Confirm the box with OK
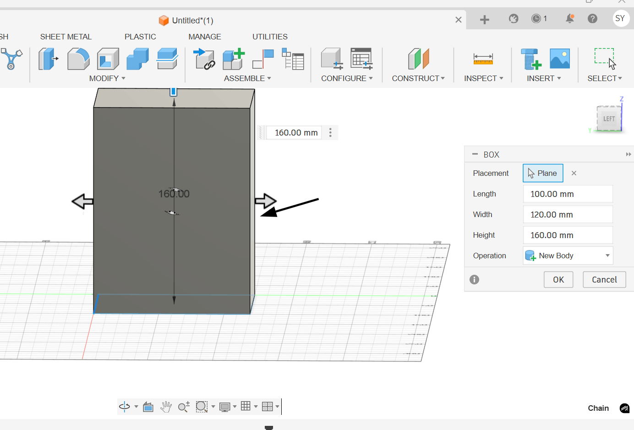The image size is (634, 430). pos(558,279)
